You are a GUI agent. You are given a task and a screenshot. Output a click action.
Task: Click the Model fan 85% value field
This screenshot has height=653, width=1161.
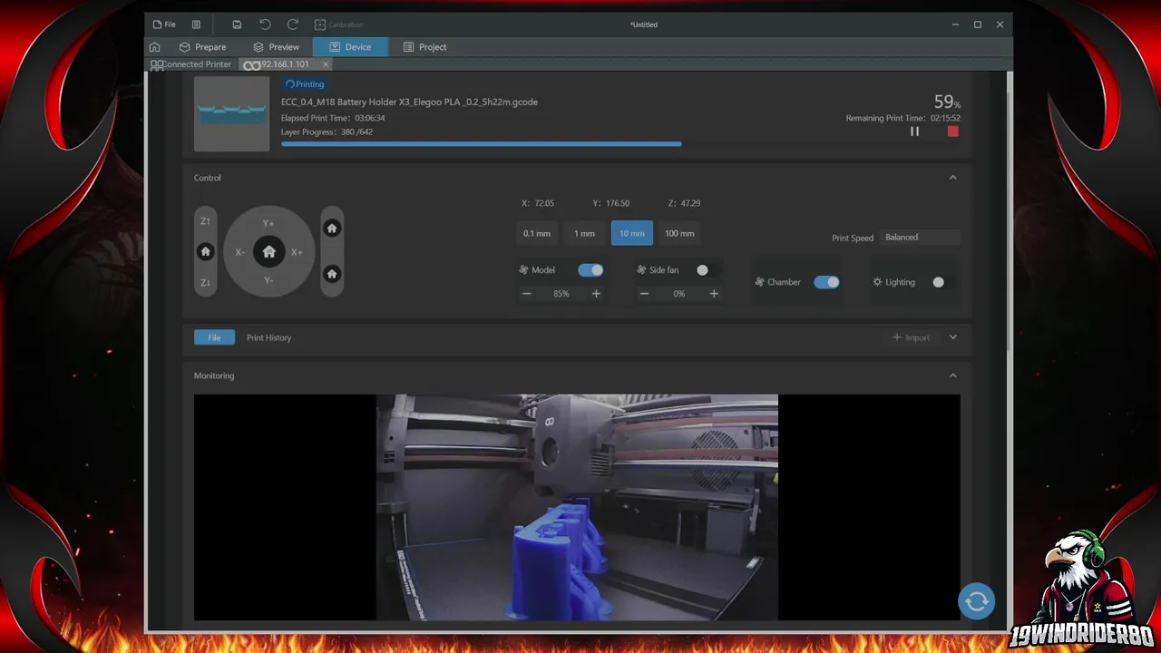pos(561,294)
